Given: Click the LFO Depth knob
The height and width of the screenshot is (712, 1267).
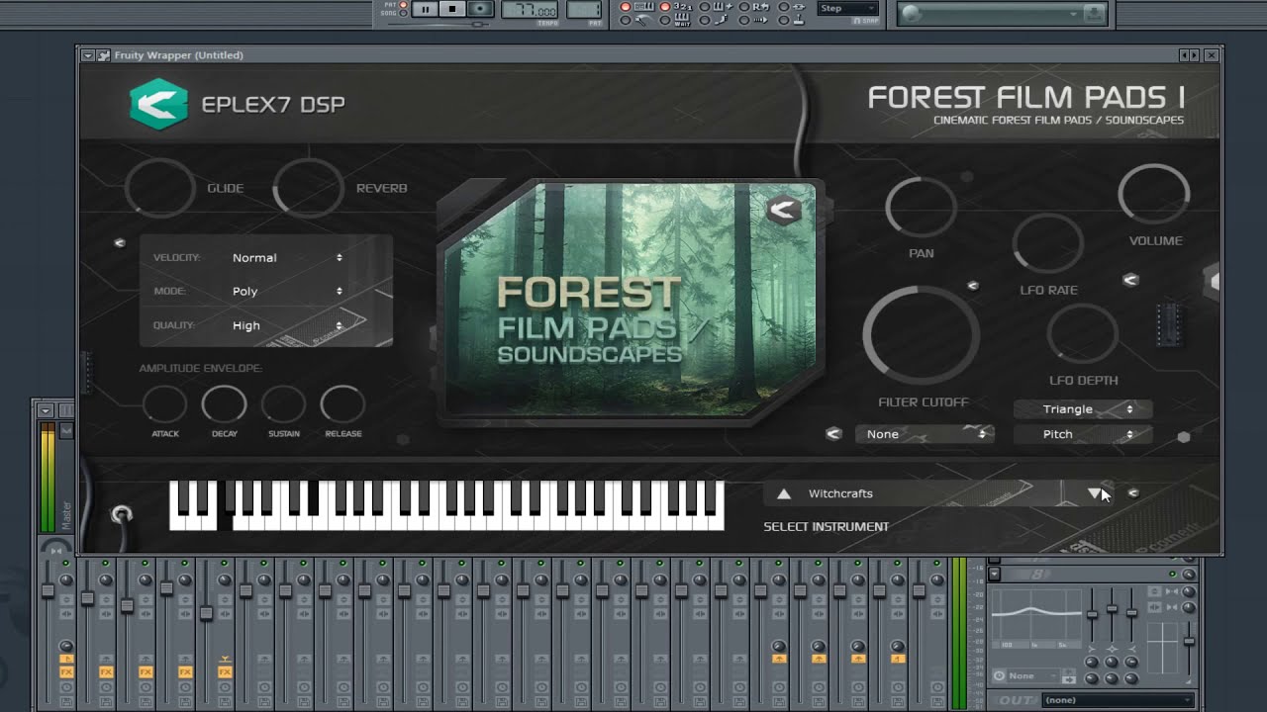Looking at the screenshot, I should tap(1083, 333).
